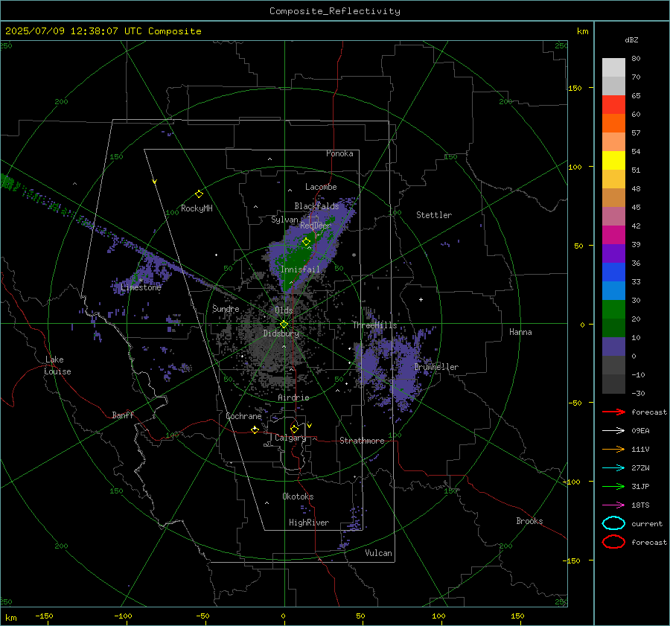The image size is (670, 626).
Task: Click the 51 dBZ yellow color swatch
Action: (x=613, y=160)
